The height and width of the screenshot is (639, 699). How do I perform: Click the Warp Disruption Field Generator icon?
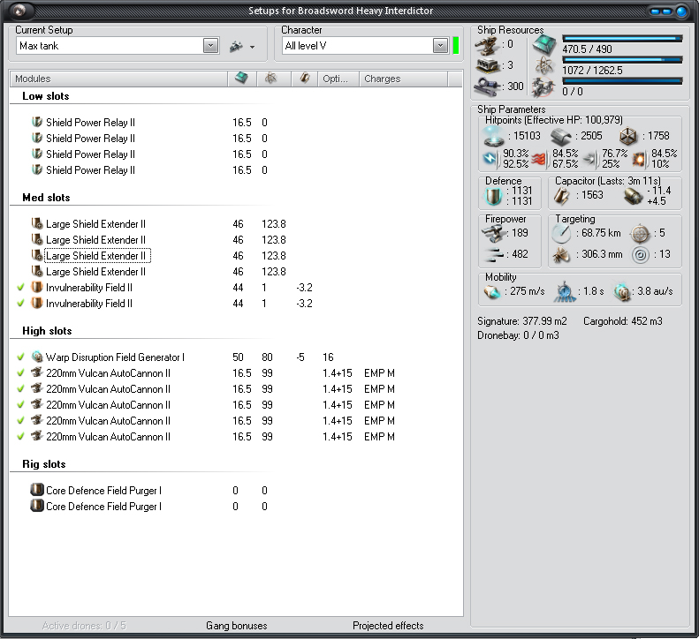coord(36,357)
